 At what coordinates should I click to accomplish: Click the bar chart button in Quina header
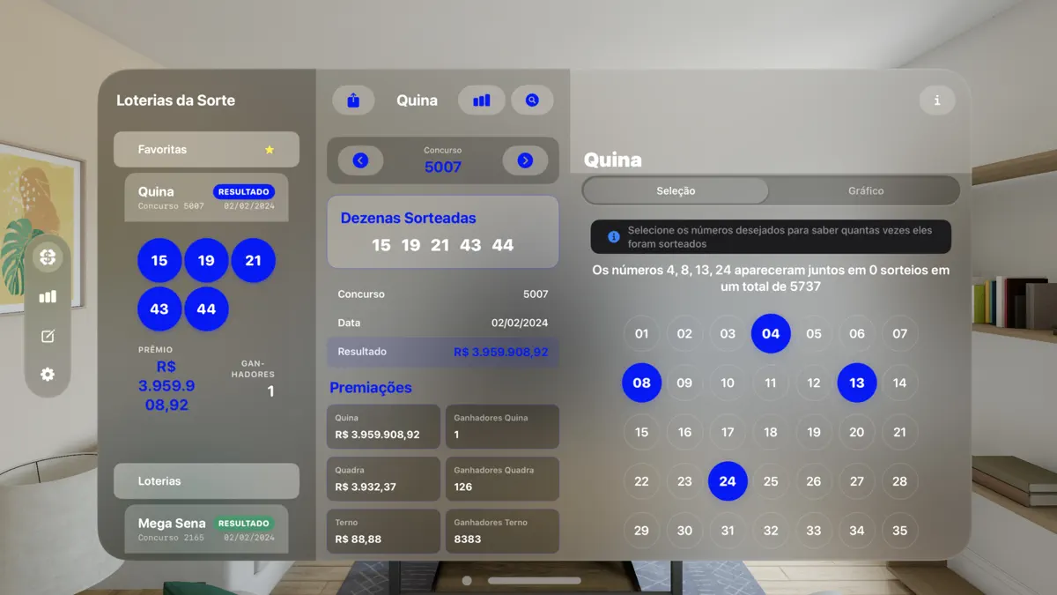[482, 100]
